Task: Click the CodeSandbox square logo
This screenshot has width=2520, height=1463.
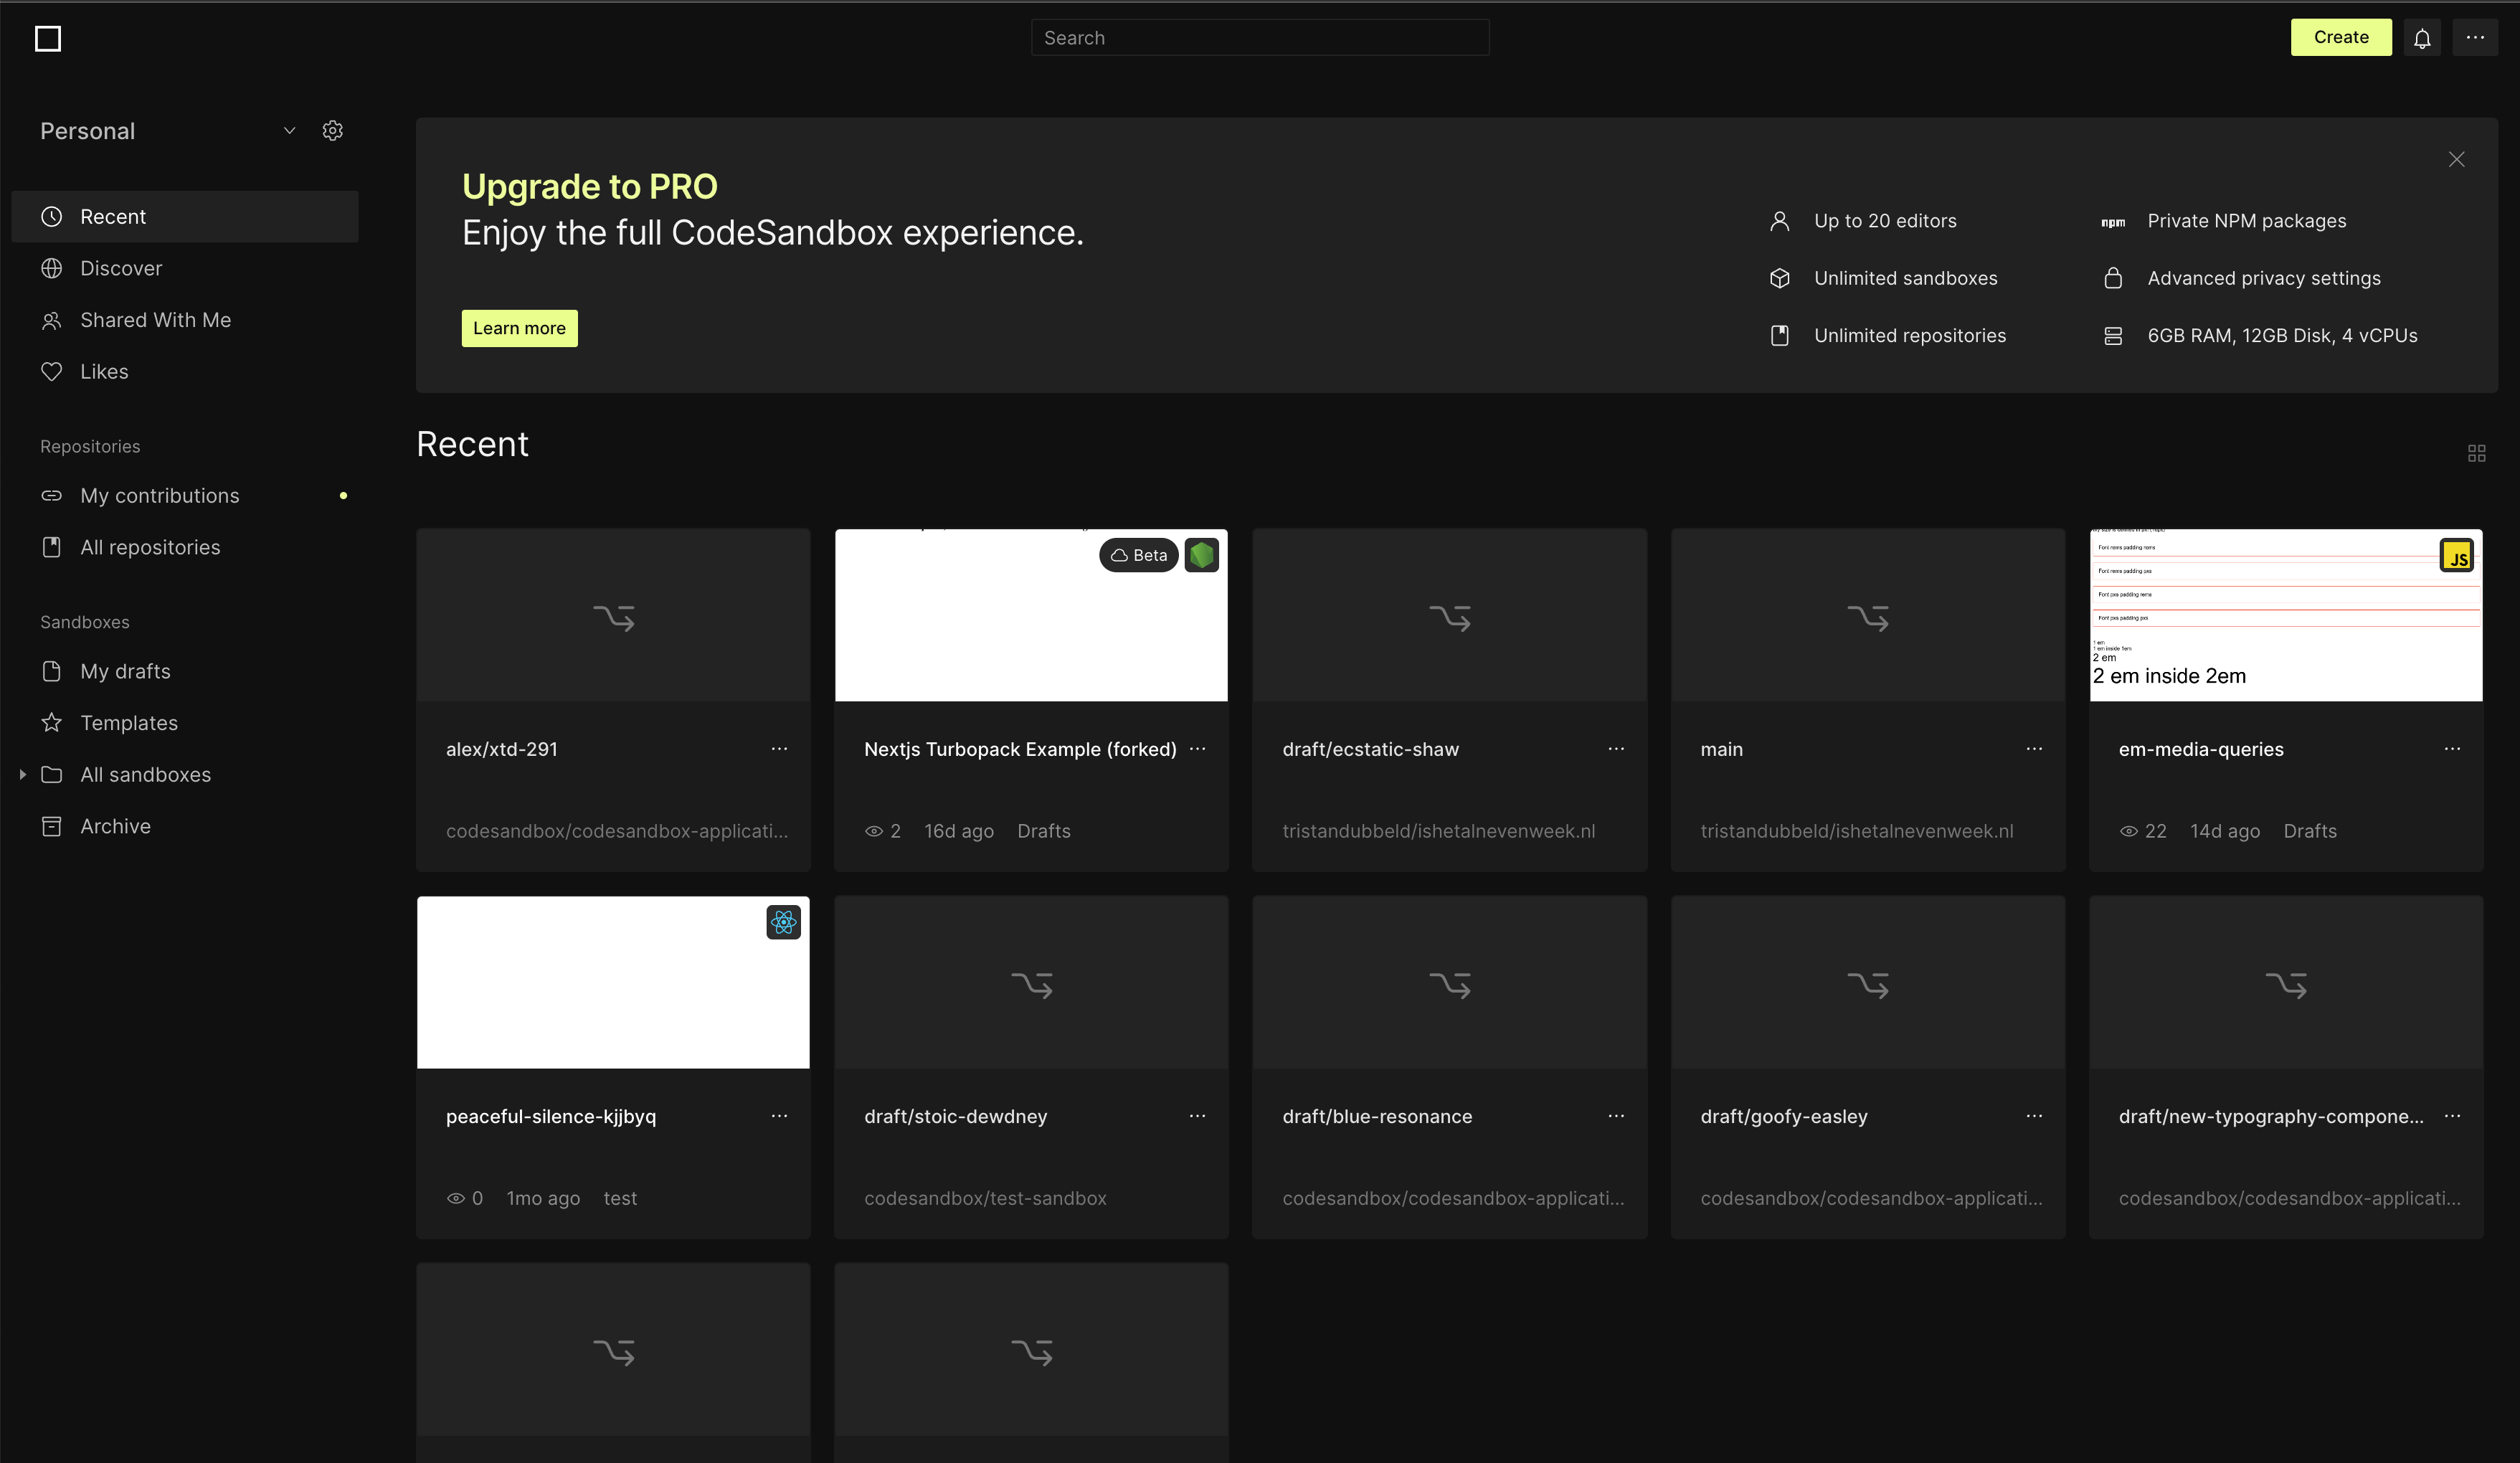Action: tap(48, 38)
